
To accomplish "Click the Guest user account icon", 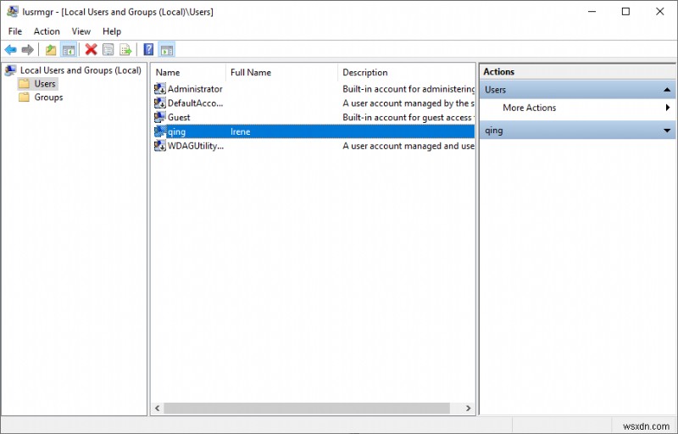I will coord(160,117).
